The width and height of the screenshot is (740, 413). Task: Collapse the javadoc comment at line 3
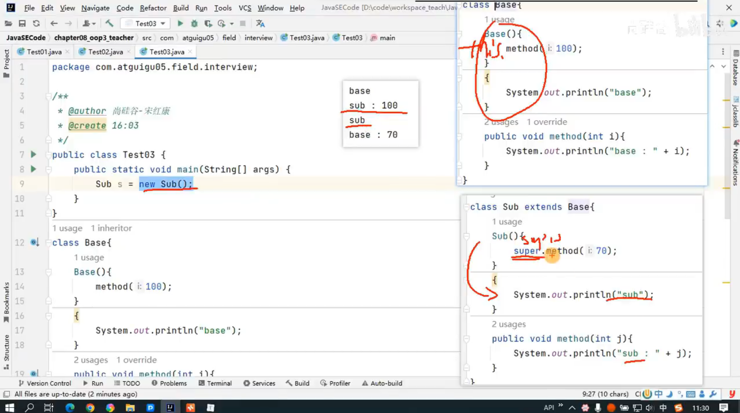point(49,96)
